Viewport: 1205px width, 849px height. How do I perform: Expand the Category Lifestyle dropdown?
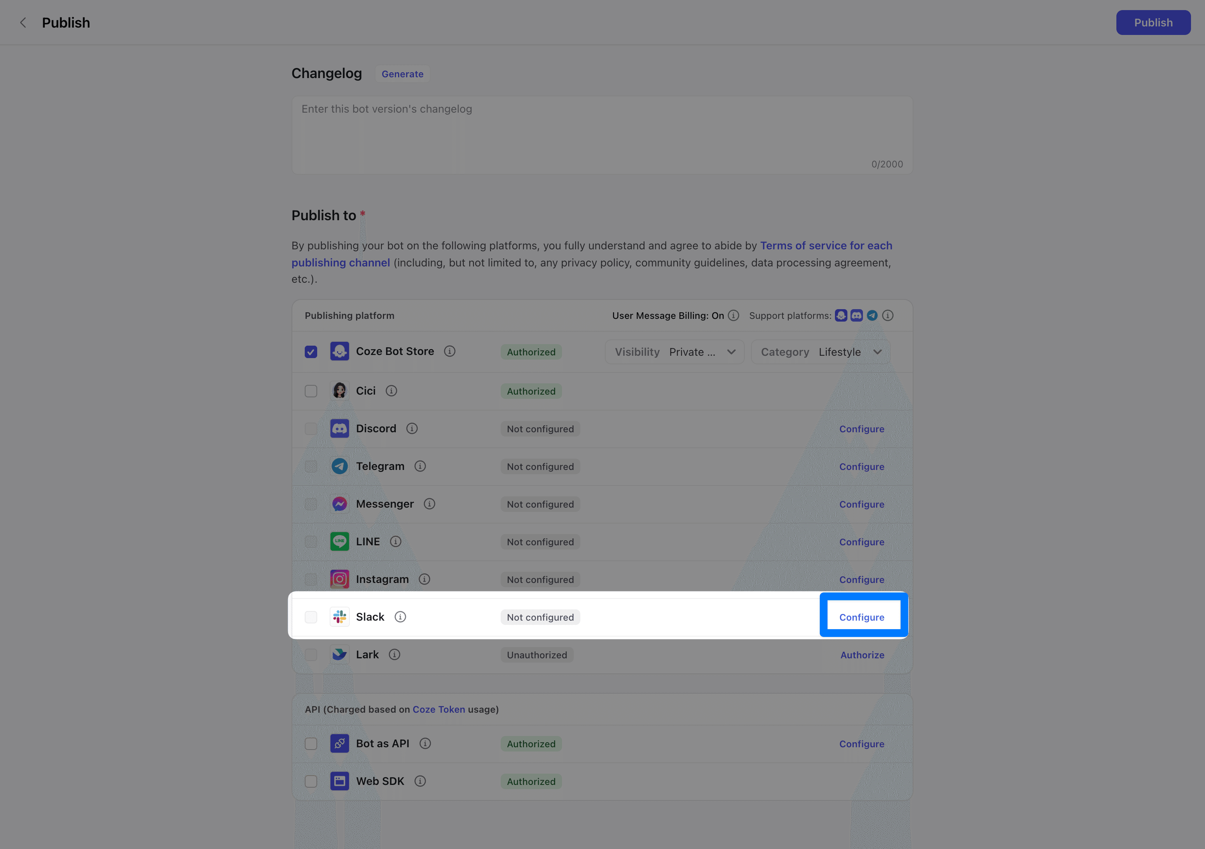click(820, 352)
